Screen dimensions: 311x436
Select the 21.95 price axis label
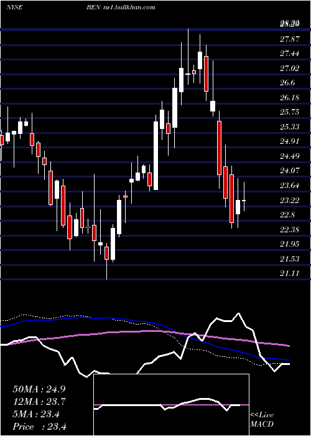click(x=290, y=244)
